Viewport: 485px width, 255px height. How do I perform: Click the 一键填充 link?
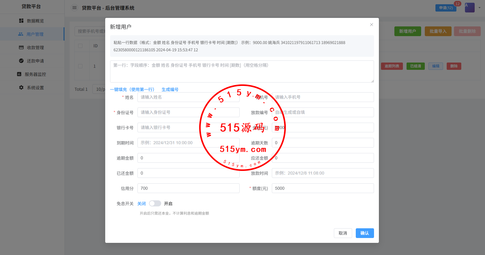[132, 89]
